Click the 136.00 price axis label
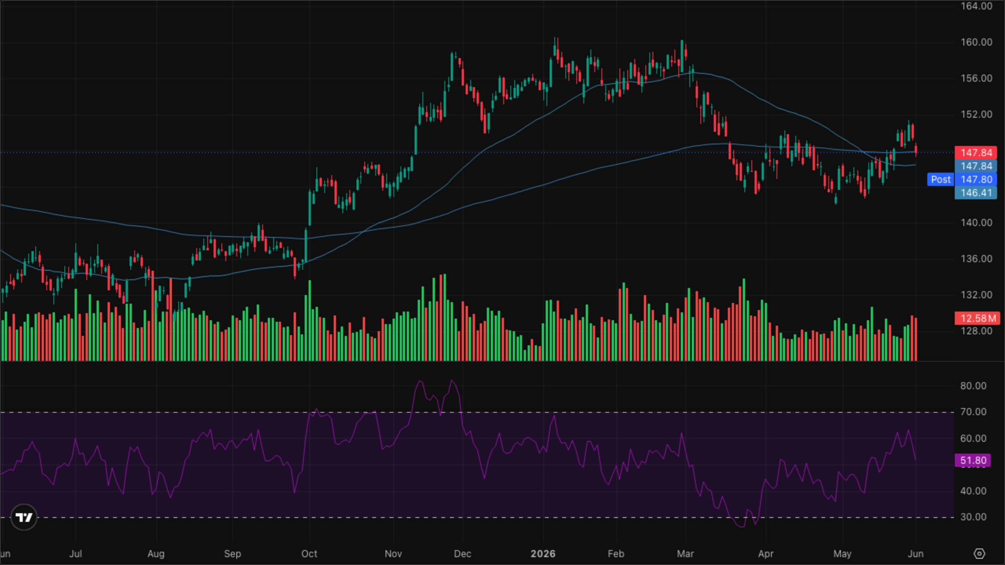This screenshot has height=565, width=1005. click(x=976, y=259)
